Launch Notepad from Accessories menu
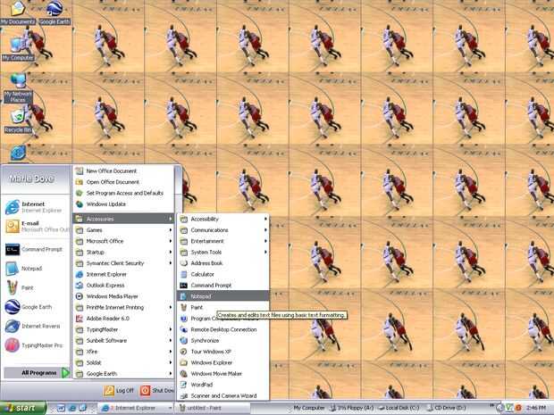Screen dimensions: 554x415 [x=223, y=296]
